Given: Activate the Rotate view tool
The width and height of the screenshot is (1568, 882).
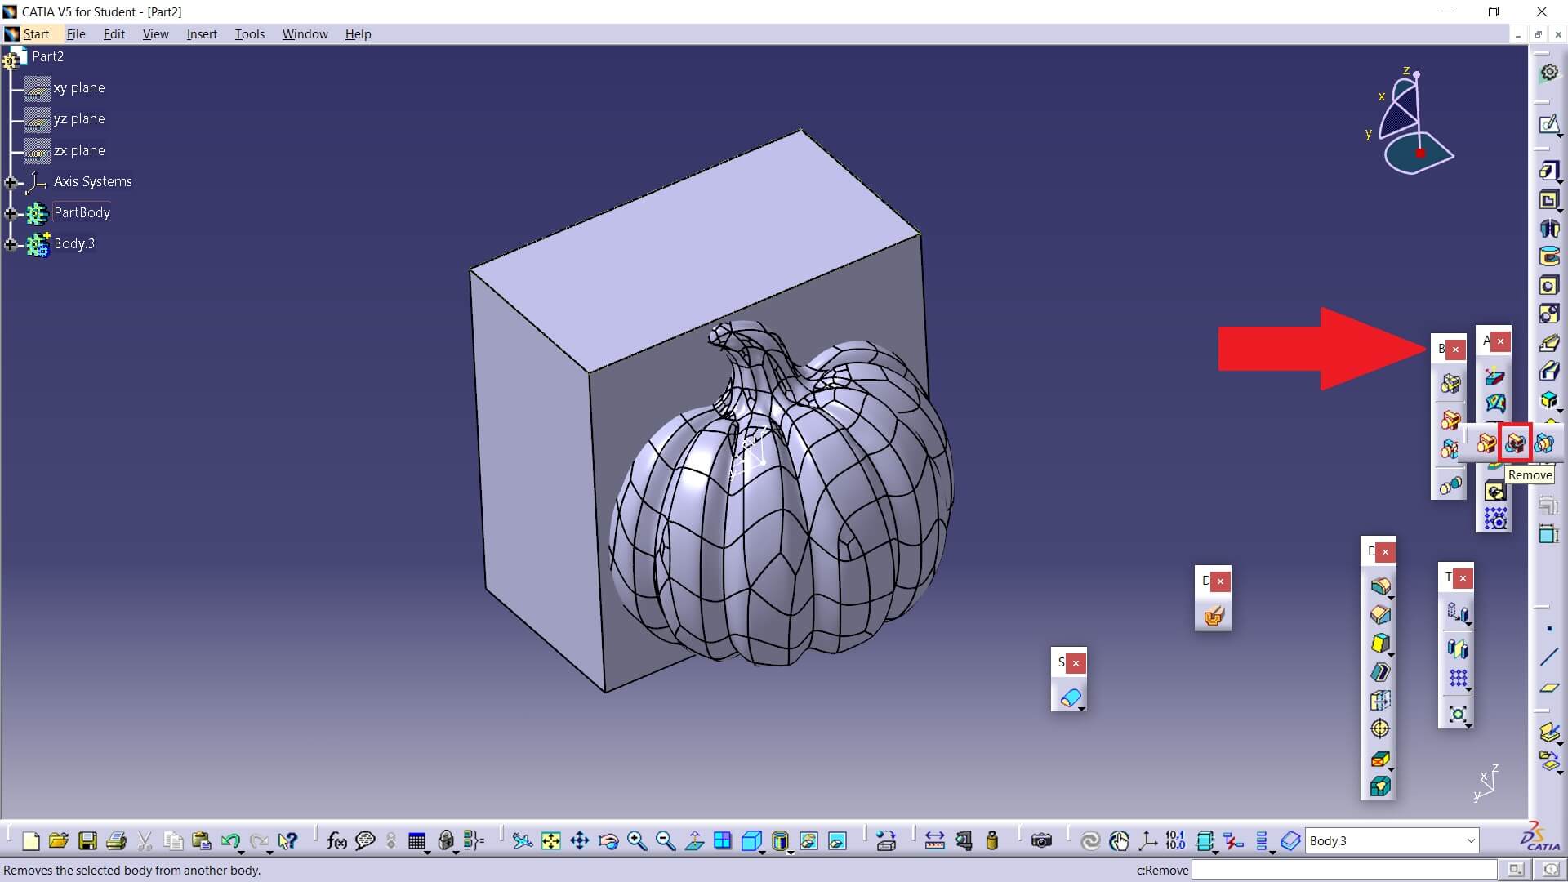Looking at the screenshot, I should click(x=608, y=840).
